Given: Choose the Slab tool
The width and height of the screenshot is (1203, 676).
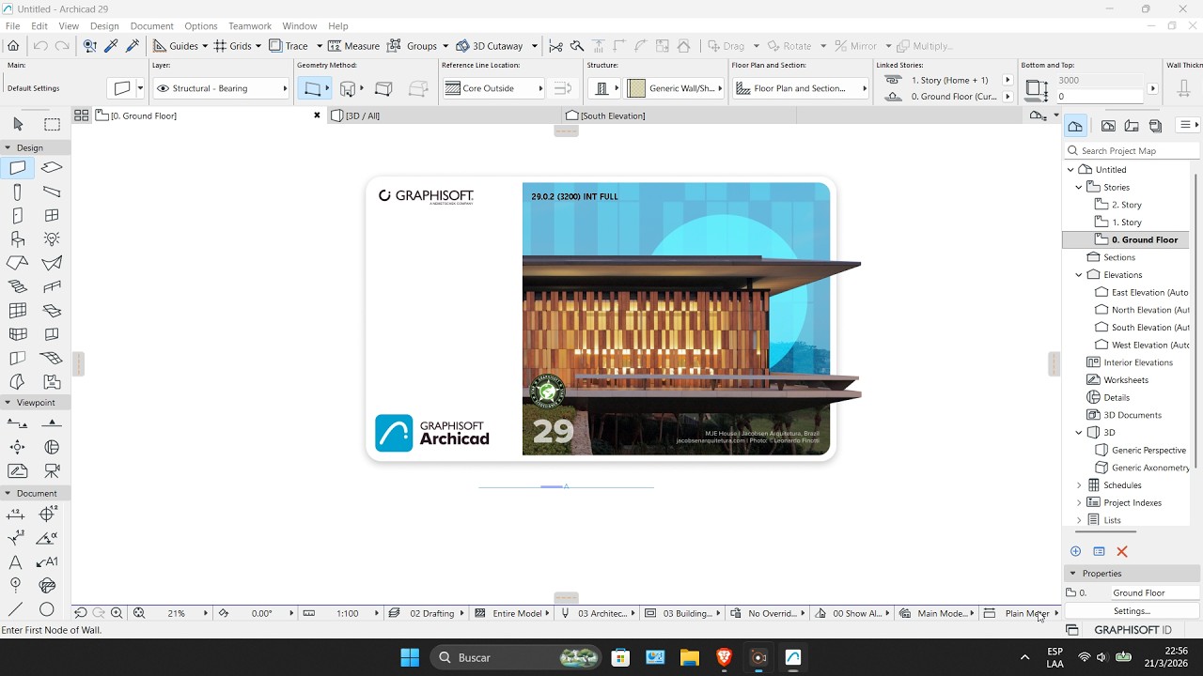Looking at the screenshot, I should pos(52,168).
